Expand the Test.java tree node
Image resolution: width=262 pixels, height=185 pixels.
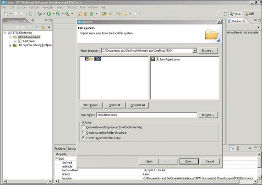click(15, 41)
